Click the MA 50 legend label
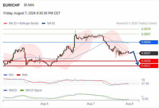The height and width of the screenshot is (108, 159). tap(51, 23)
